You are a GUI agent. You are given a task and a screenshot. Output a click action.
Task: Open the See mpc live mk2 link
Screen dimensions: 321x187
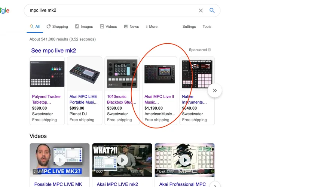tap(53, 50)
